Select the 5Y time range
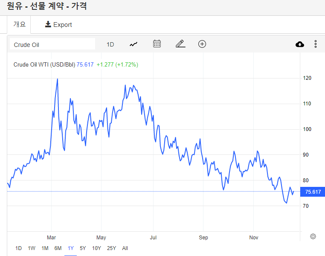 tap(83, 248)
